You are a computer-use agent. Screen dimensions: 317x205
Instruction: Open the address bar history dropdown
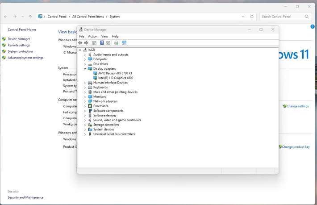click(243, 17)
